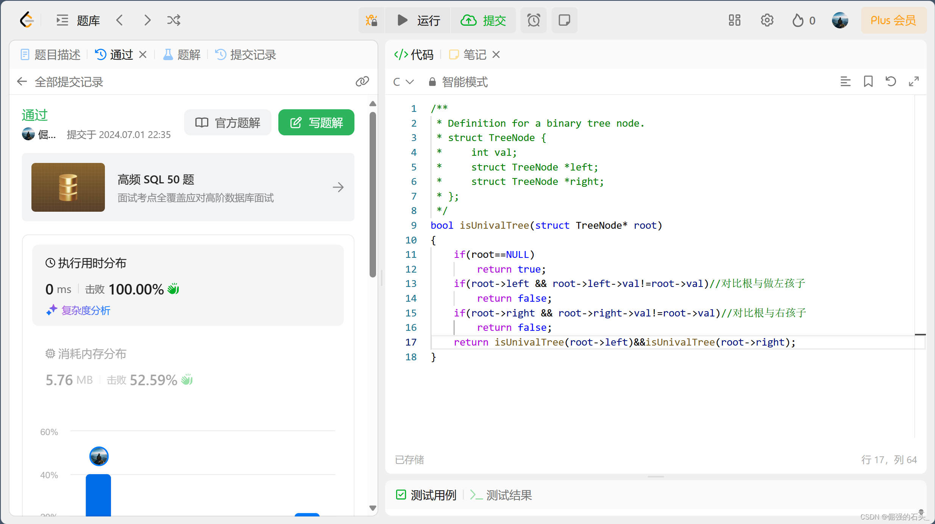Switch to the 题解 tab

pyautogui.click(x=182, y=55)
